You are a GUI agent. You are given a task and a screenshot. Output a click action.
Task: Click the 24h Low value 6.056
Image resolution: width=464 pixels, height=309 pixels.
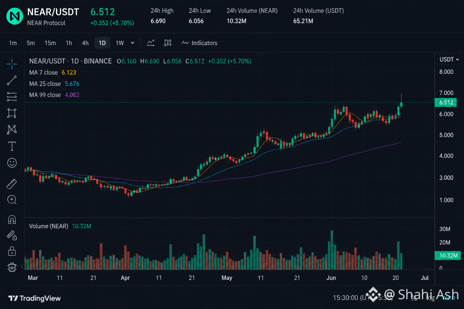point(196,21)
